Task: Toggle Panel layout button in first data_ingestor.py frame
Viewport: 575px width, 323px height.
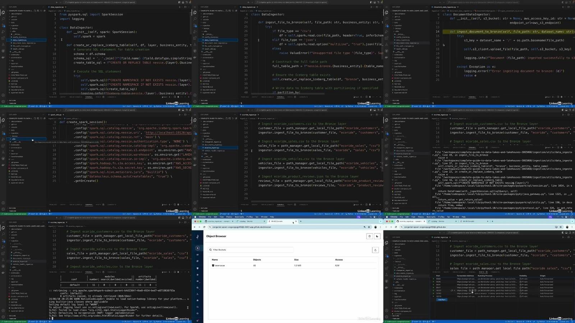Action: click(182, 2)
